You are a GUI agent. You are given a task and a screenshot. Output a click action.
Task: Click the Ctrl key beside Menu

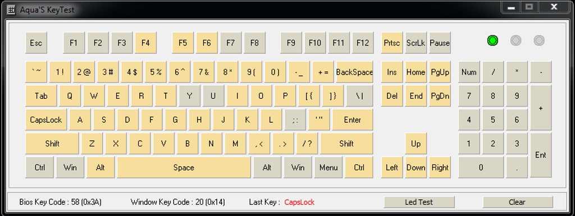pyautogui.click(x=359, y=167)
